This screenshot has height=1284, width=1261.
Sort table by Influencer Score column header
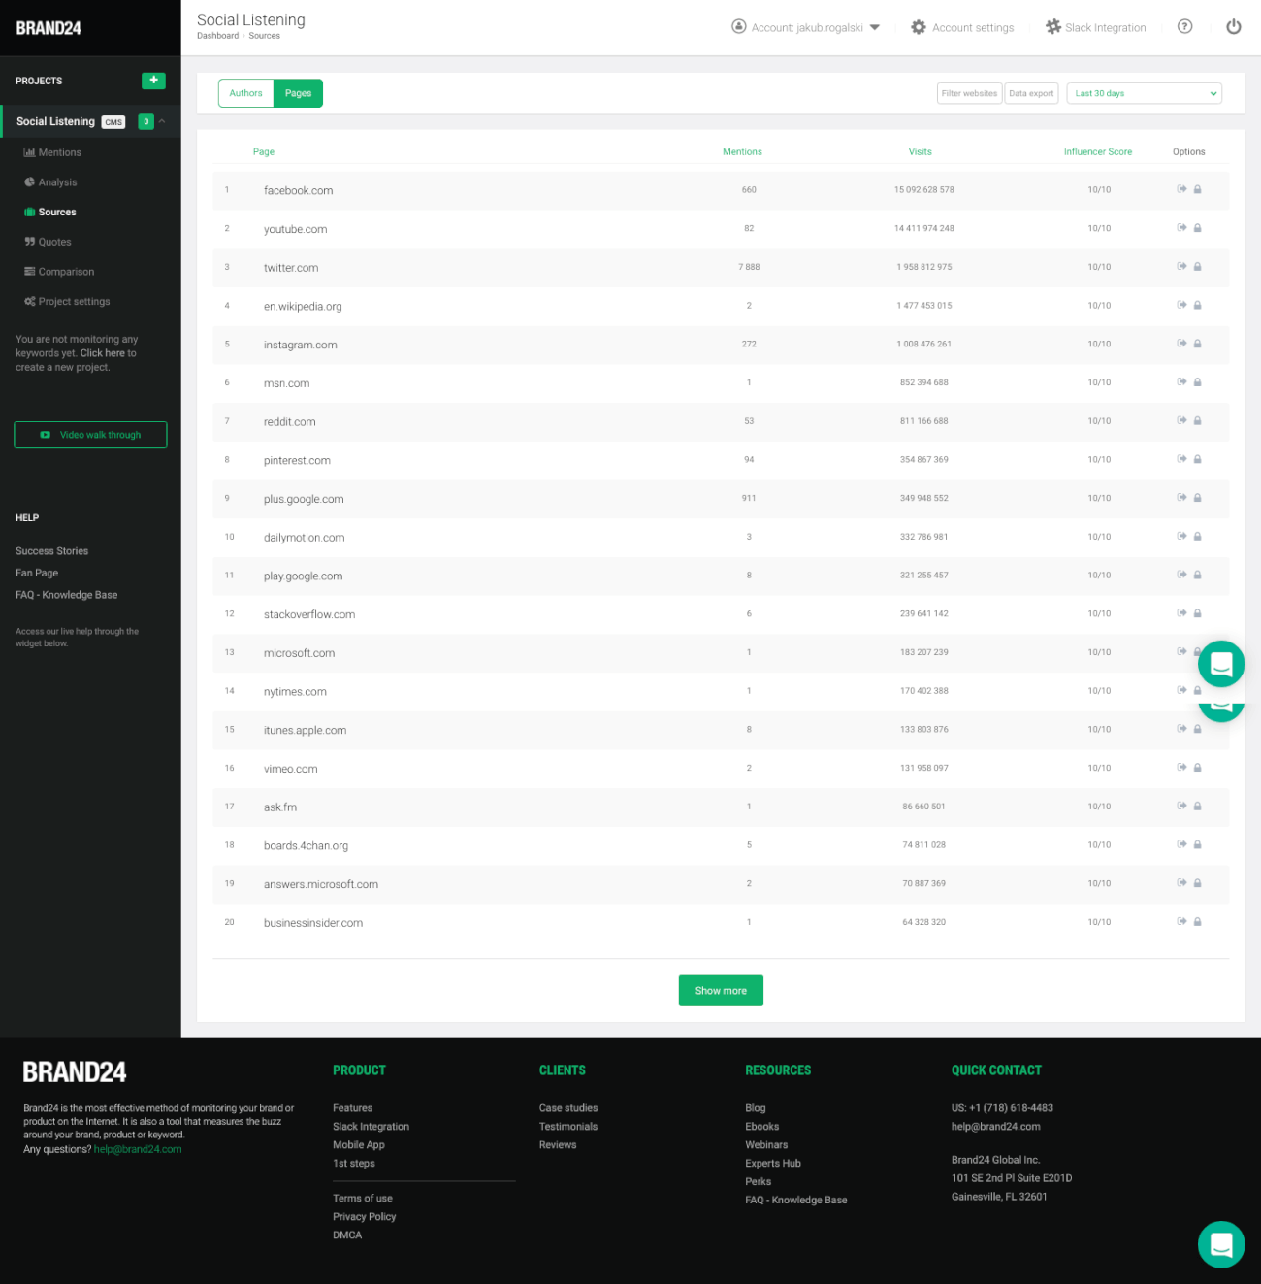(1097, 151)
